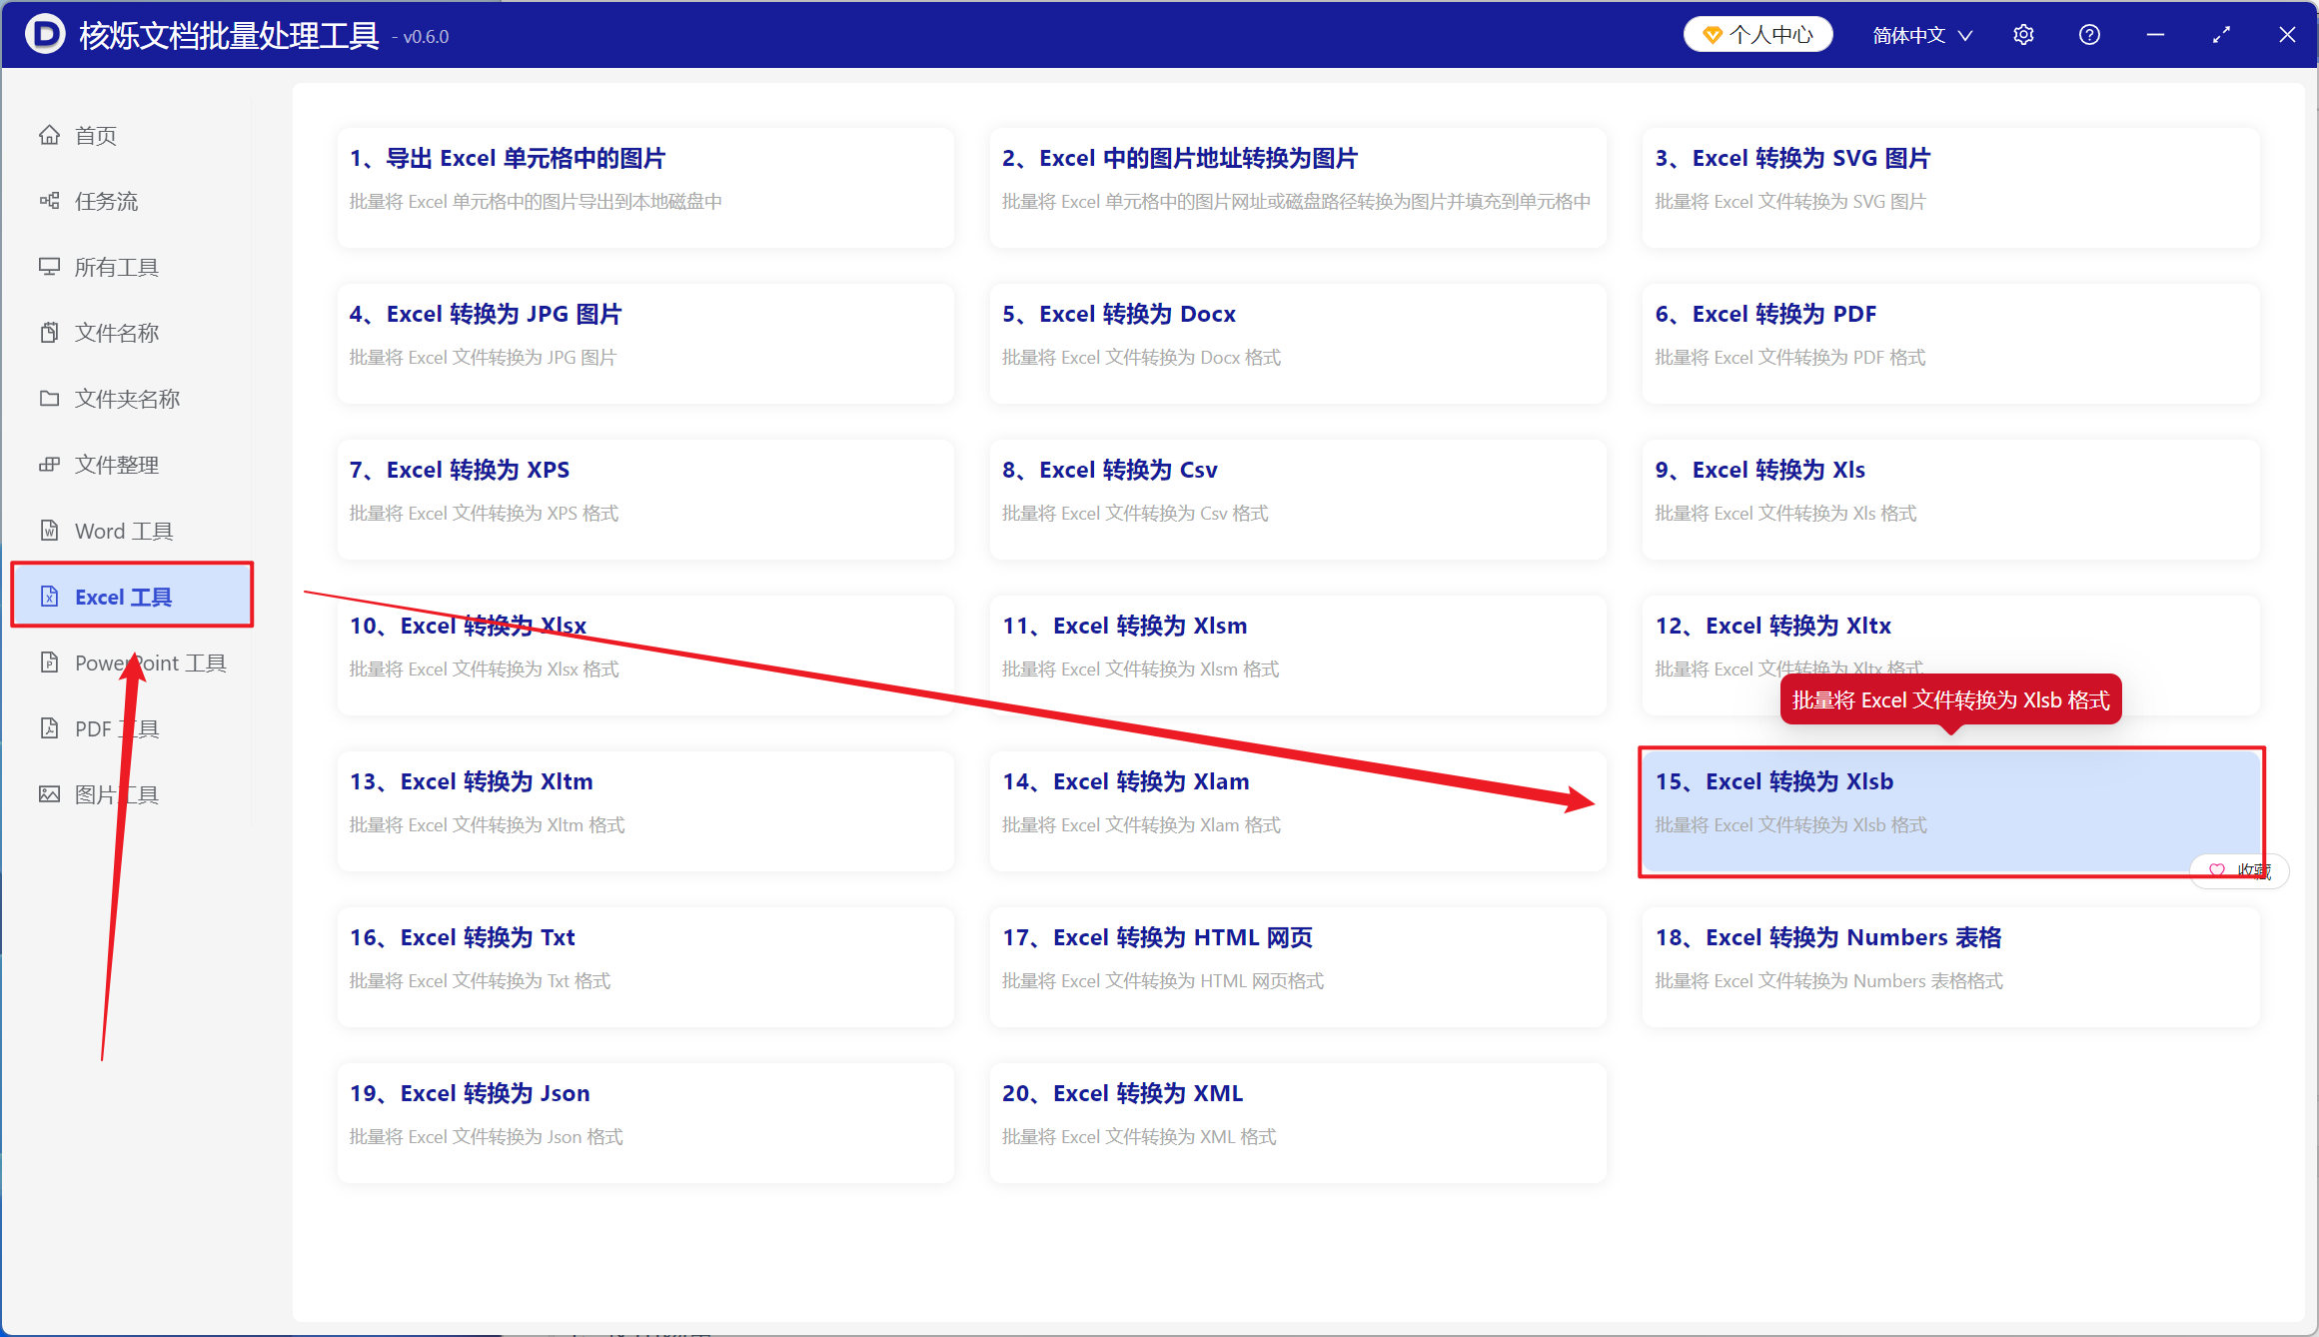Open the settings gear icon

tap(2023, 35)
